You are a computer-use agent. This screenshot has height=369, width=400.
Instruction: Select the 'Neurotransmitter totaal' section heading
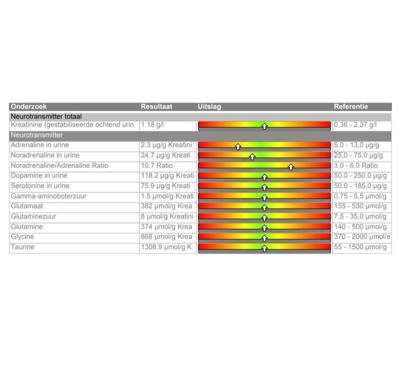46,117
